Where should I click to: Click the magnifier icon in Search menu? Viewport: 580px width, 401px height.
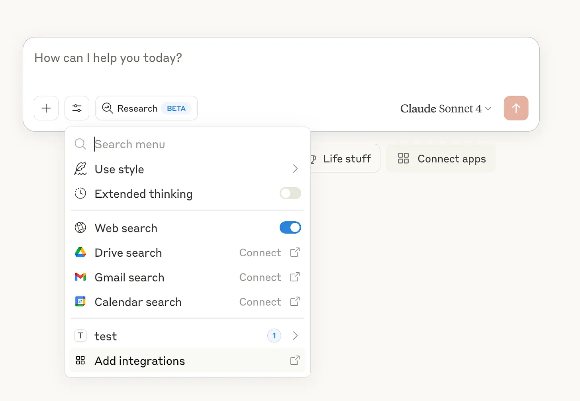click(80, 144)
